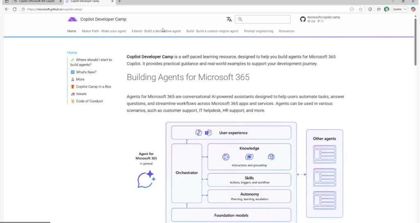This screenshot has width=420, height=223.
Task: Open the Copilot sidebar icon
Action: pos(413,9)
